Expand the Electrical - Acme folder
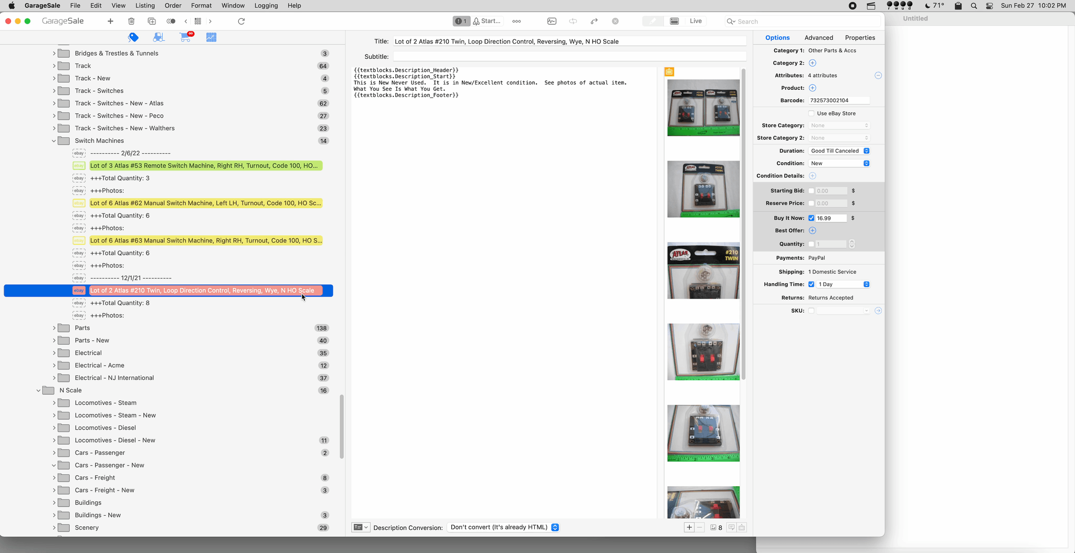Image resolution: width=1075 pixels, height=553 pixels. coord(54,366)
